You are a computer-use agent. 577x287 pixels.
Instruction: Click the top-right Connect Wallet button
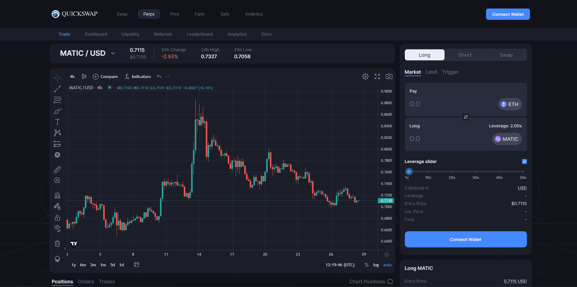[x=508, y=14]
